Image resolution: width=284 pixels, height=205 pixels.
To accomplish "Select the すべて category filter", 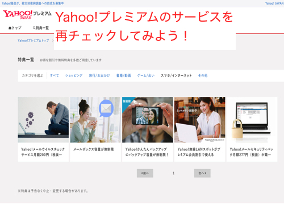I will 55,75.
